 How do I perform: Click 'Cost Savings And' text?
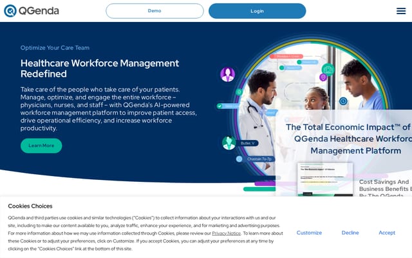(384, 182)
